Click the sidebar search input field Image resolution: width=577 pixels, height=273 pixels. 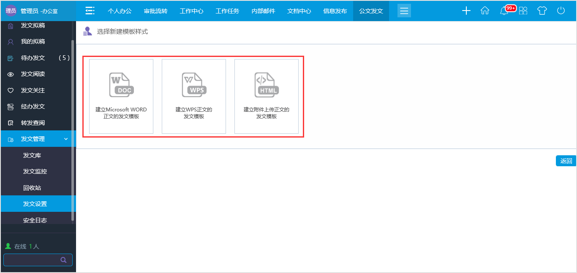coord(32,259)
